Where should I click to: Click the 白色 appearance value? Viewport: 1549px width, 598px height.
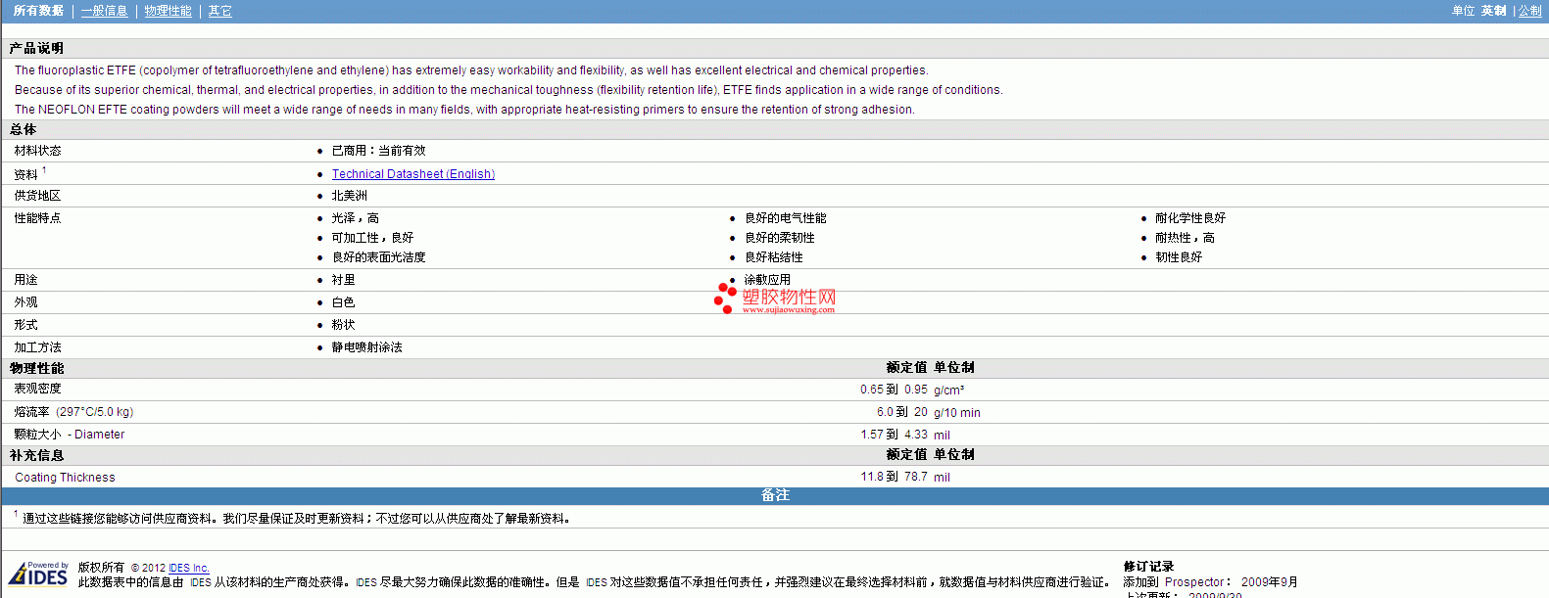tap(343, 302)
